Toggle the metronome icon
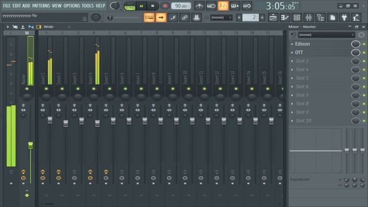This screenshot has width=368, height=207. click(199, 6)
